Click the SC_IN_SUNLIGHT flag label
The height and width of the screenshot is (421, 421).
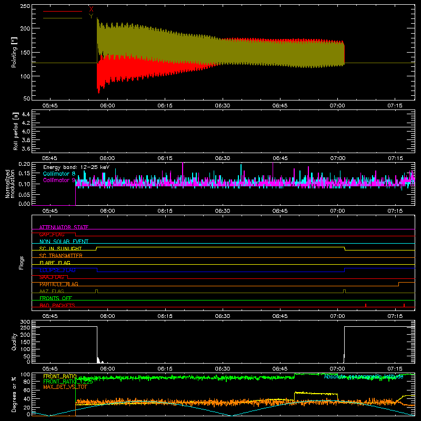(x=61, y=248)
